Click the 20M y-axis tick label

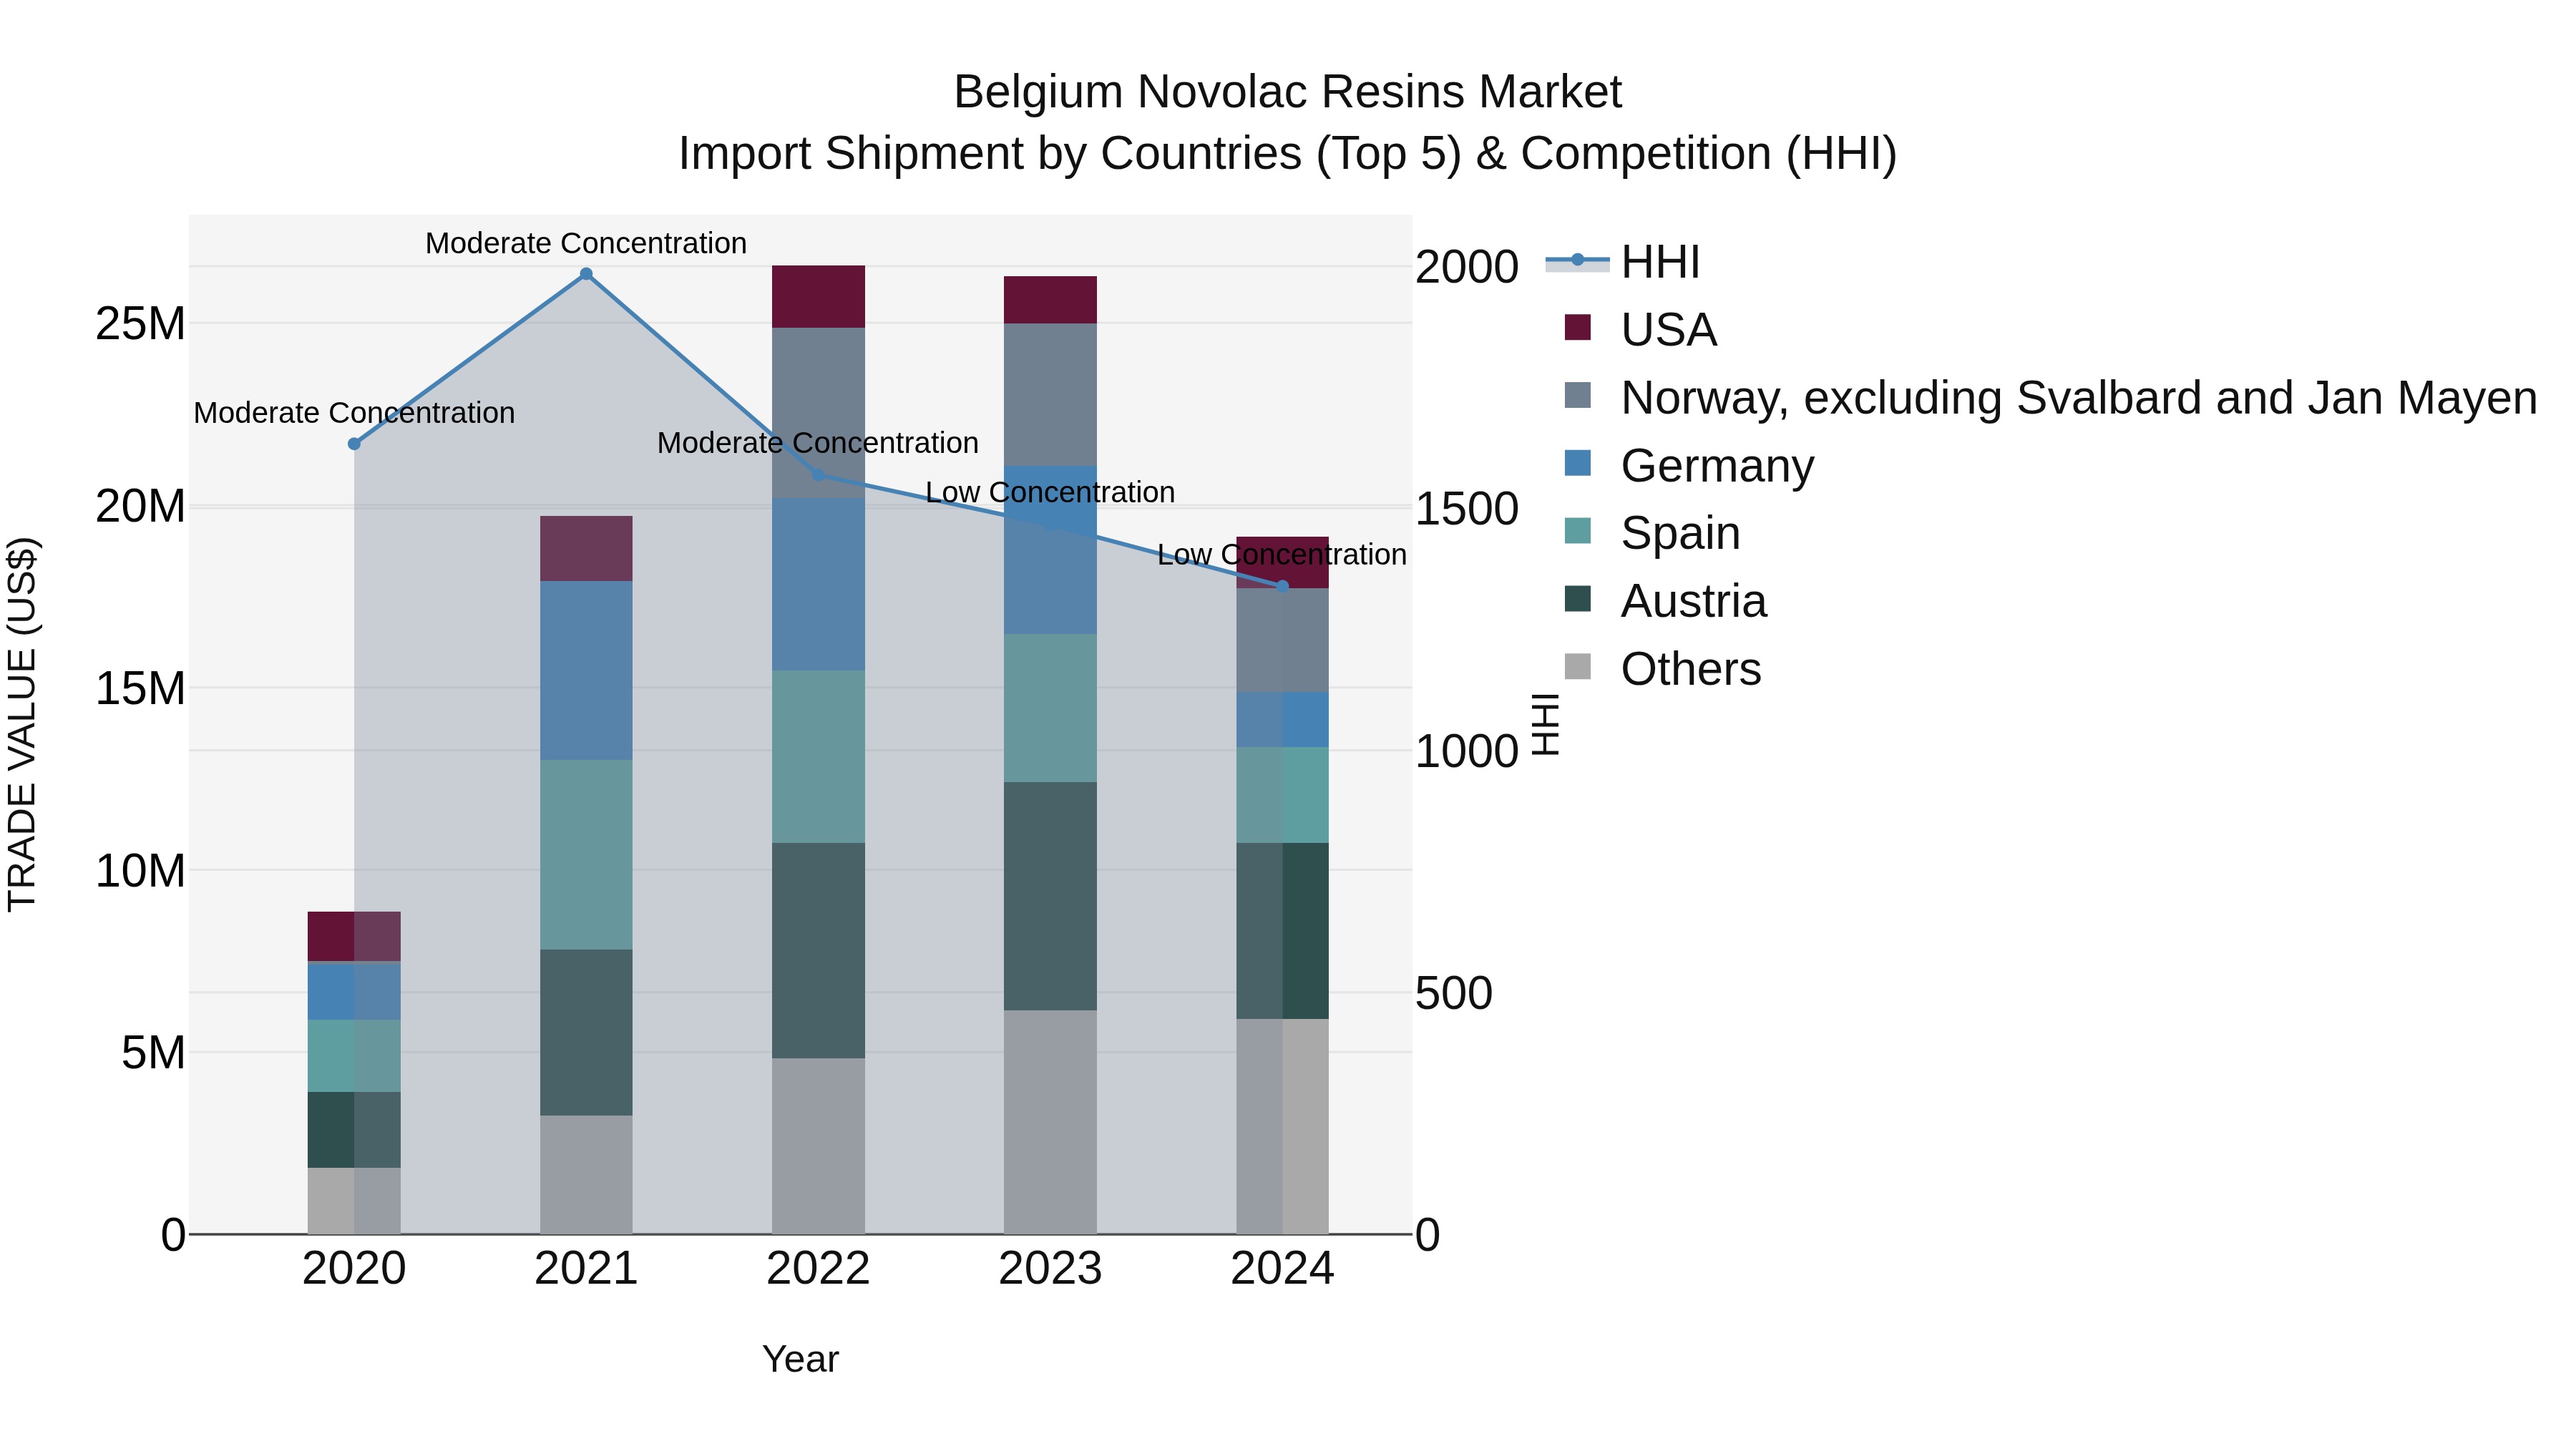tap(140, 507)
